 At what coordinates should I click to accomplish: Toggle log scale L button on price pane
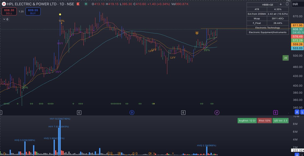(x=302, y=112)
